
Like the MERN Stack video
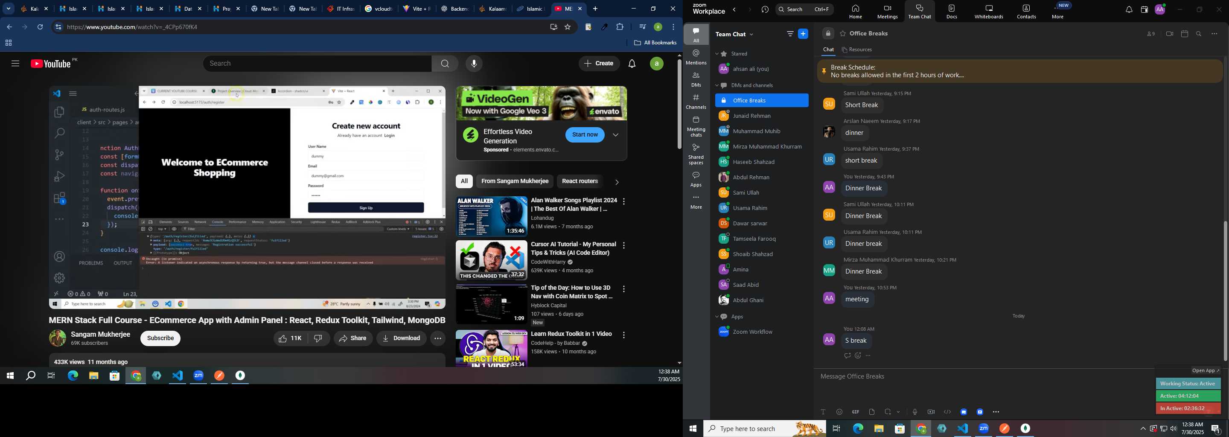pos(290,338)
